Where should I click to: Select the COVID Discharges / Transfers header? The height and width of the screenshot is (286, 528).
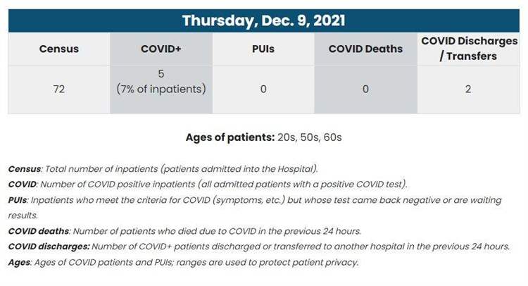click(x=469, y=49)
